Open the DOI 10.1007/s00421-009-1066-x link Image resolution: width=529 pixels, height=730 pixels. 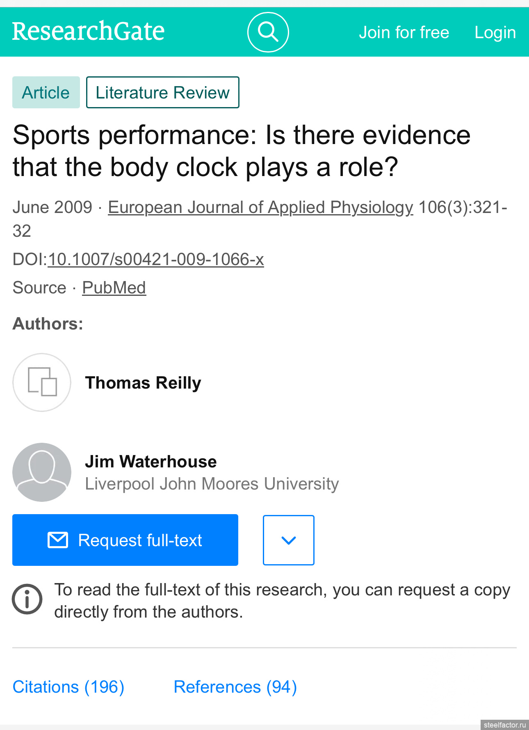pyautogui.click(x=156, y=259)
